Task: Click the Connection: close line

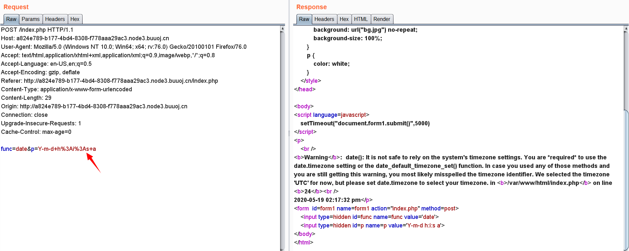Action: pos(24,115)
